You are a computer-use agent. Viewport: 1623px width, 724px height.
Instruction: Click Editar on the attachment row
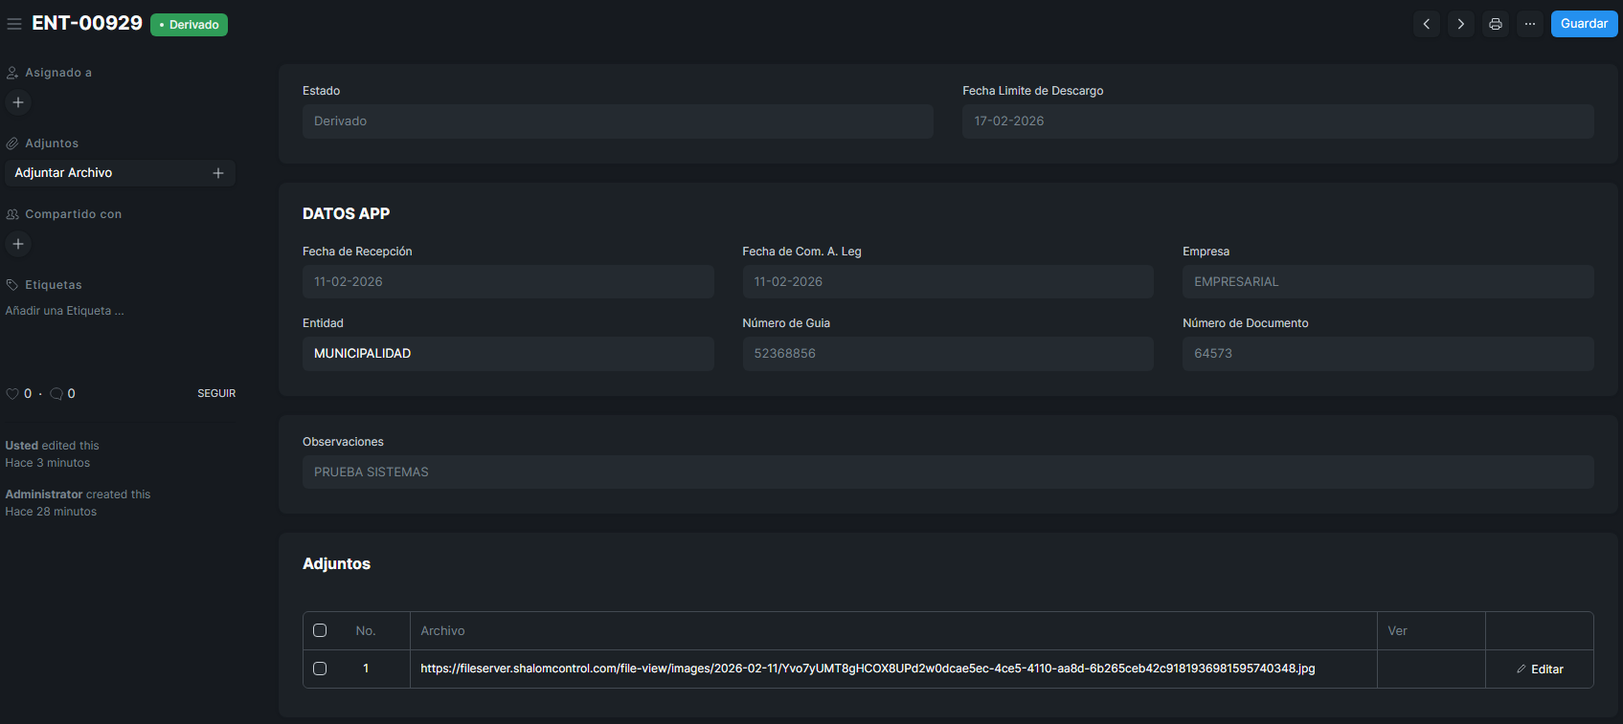click(1540, 669)
